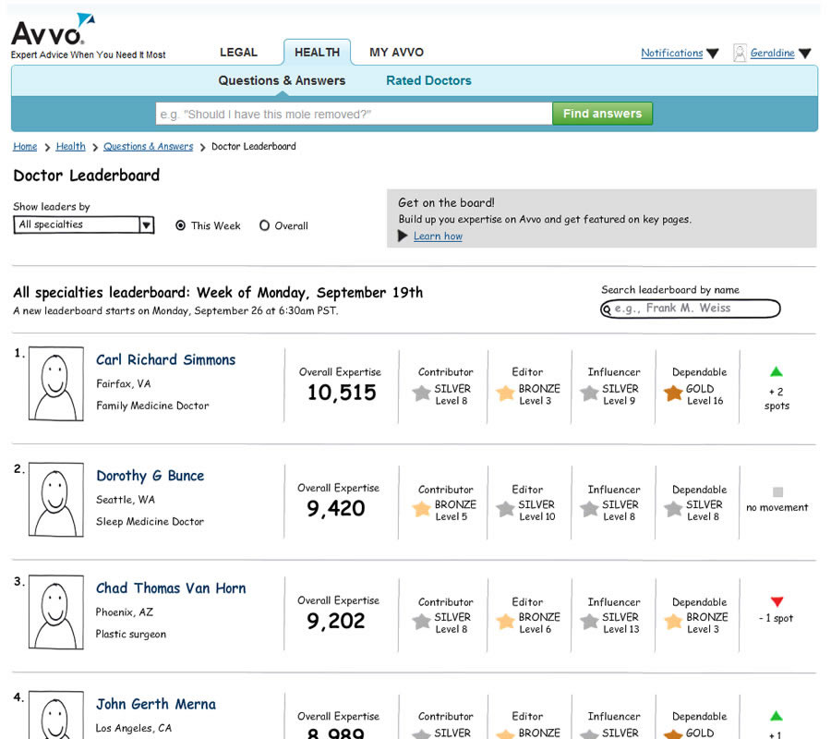
Task: Switch to the HEALTH tab
Action: pyautogui.click(x=317, y=53)
